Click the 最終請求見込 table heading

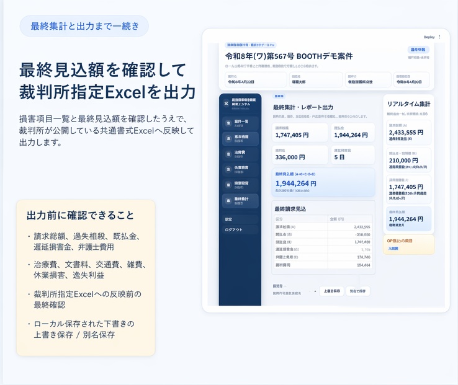tap(290, 209)
